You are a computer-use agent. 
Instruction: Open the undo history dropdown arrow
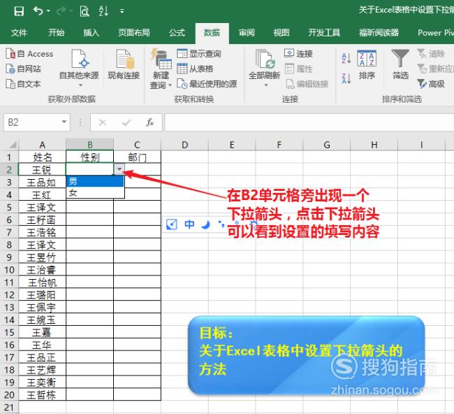[48, 11]
